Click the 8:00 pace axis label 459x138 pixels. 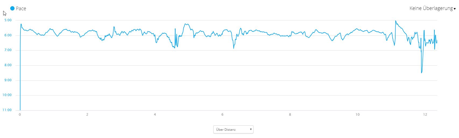click(x=8, y=65)
